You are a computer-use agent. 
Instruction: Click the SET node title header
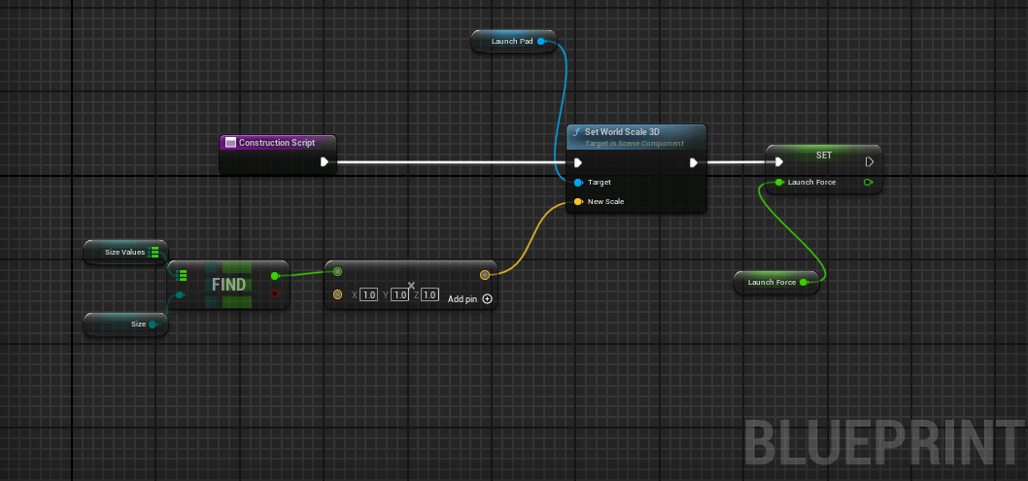[x=822, y=155]
